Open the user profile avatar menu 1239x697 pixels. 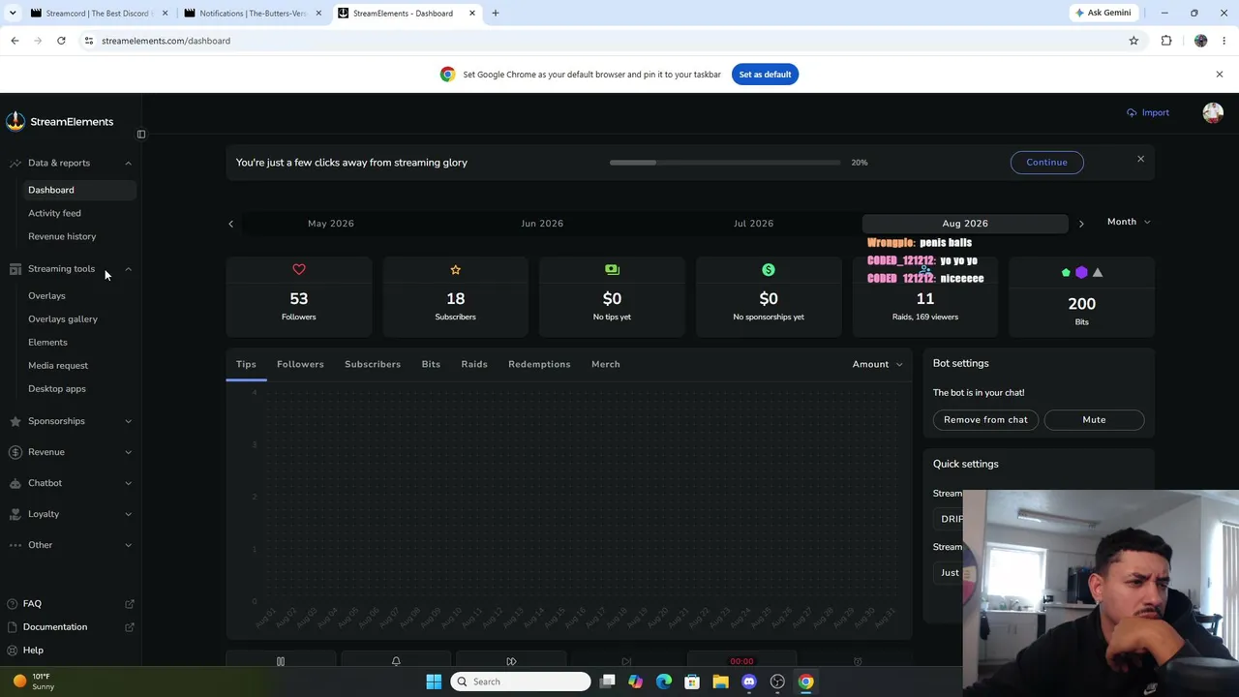click(x=1212, y=112)
